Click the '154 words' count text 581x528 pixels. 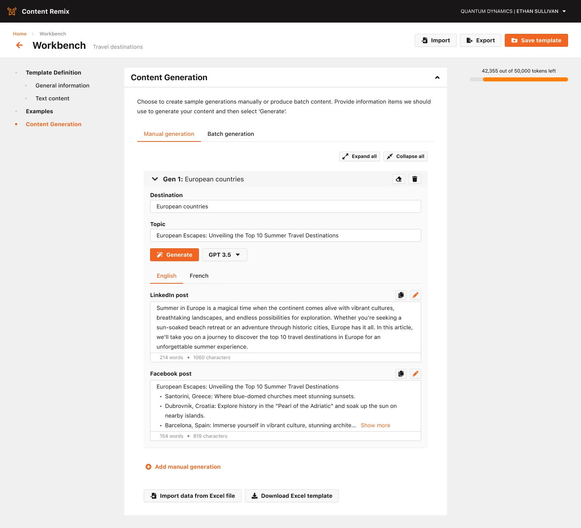pos(171,436)
